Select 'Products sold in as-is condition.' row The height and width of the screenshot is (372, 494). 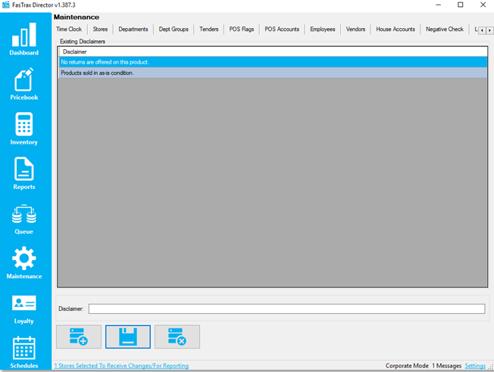(274, 73)
